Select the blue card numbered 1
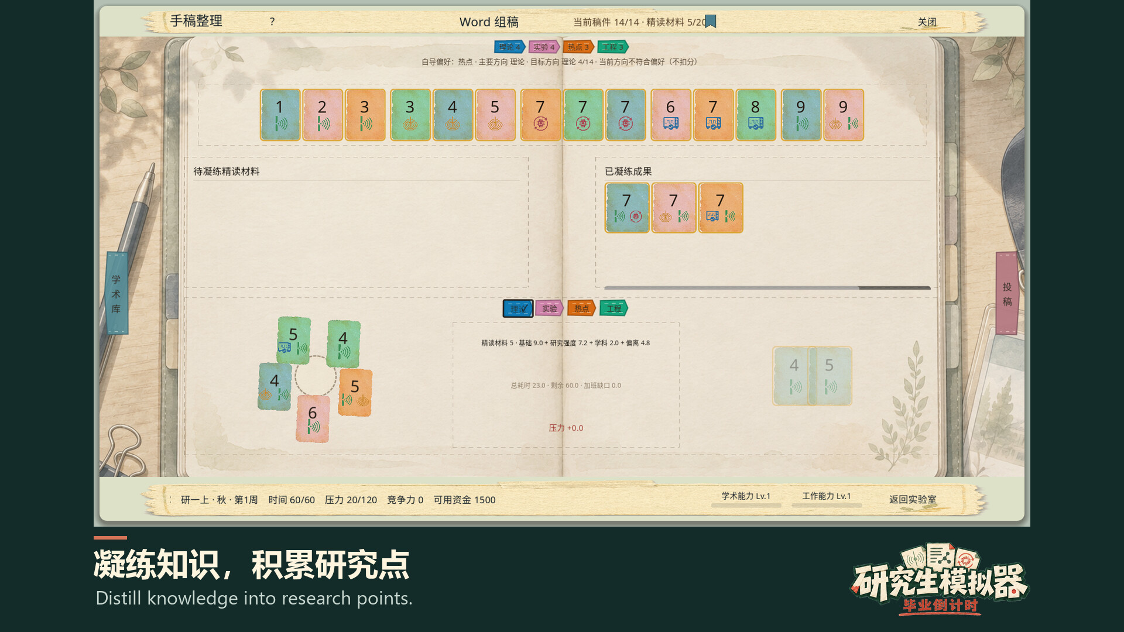This screenshot has height=632, width=1124. point(280,115)
